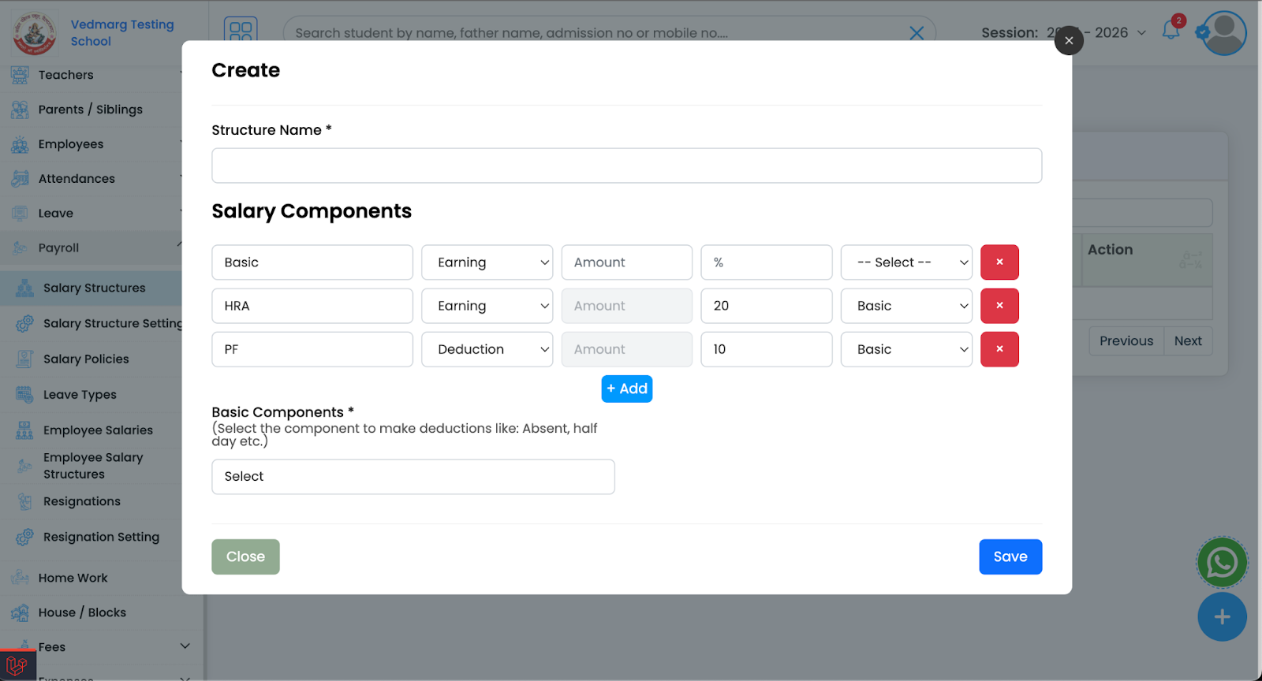This screenshot has height=681, width=1262.
Task: Delete the PF salary component row
Action: (999, 349)
